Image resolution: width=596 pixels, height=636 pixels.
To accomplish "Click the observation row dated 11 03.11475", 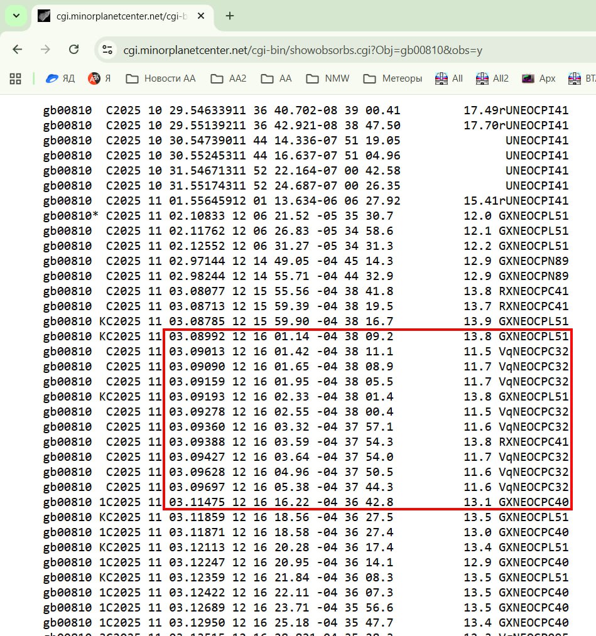I will point(305,502).
